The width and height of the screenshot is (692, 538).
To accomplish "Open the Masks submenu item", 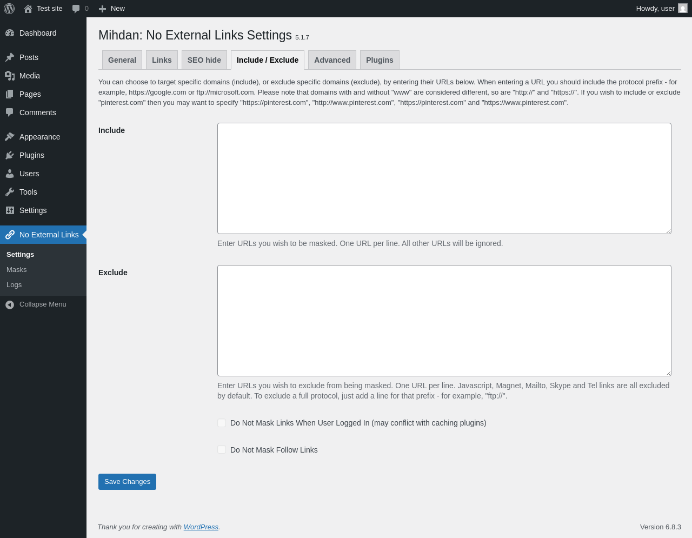I will pos(17,270).
